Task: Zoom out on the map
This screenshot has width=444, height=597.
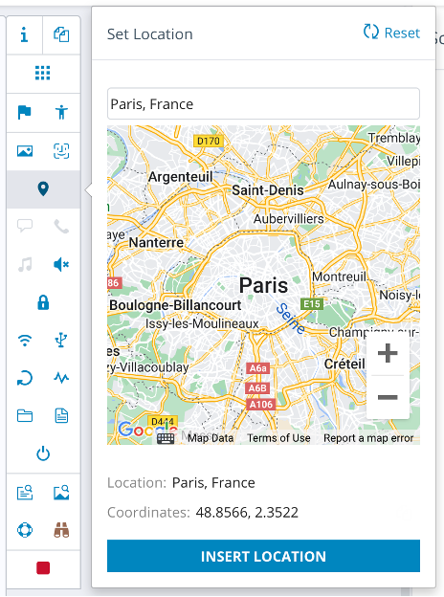Action: 388,397
